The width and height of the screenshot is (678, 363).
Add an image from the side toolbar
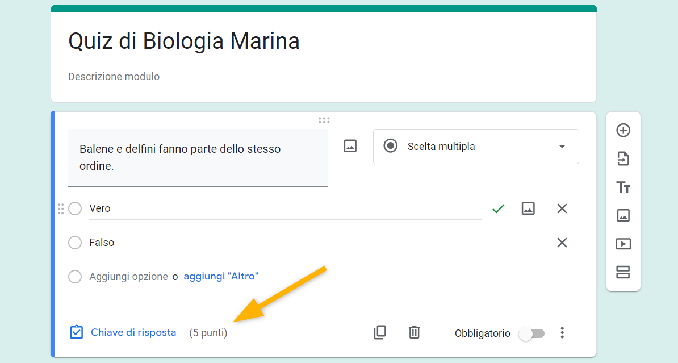[x=623, y=215]
